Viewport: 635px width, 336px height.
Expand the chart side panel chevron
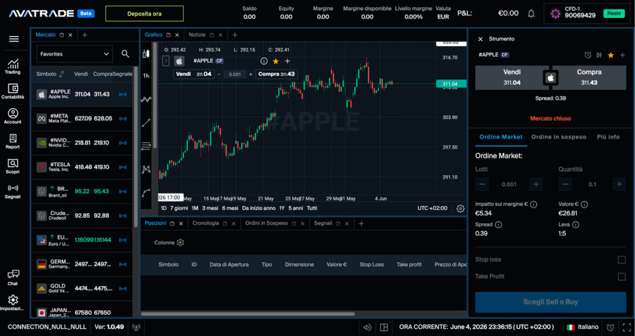(x=166, y=61)
